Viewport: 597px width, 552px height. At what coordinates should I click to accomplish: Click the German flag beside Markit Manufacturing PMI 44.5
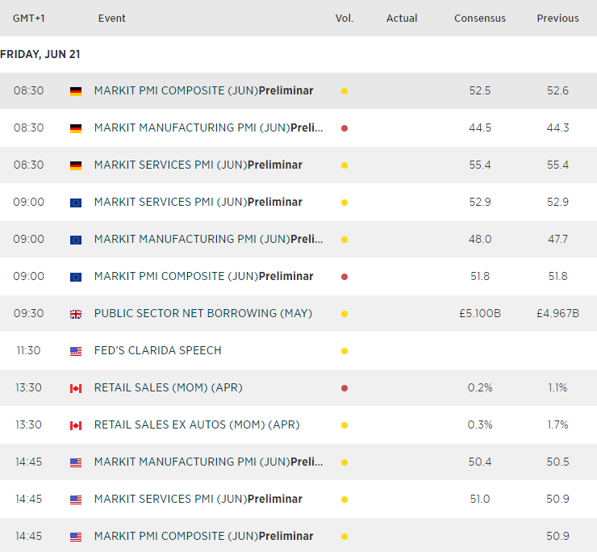point(76,128)
